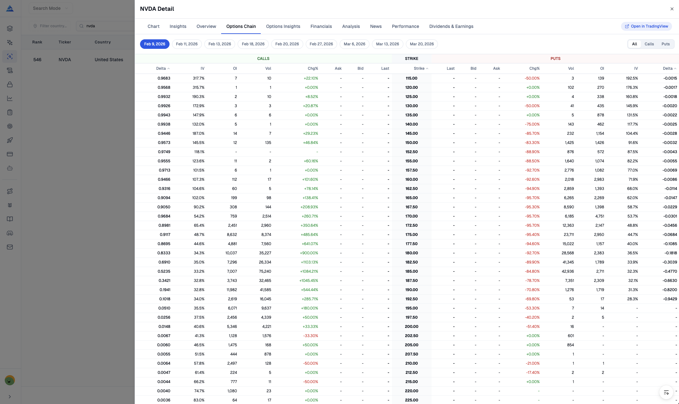The height and width of the screenshot is (404, 679).
Task: Switch option chain view to Calls only
Action: click(x=649, y=44)
